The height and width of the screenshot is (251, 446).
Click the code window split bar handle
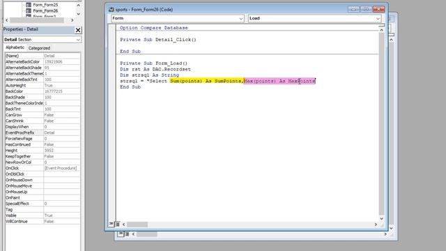381,26
